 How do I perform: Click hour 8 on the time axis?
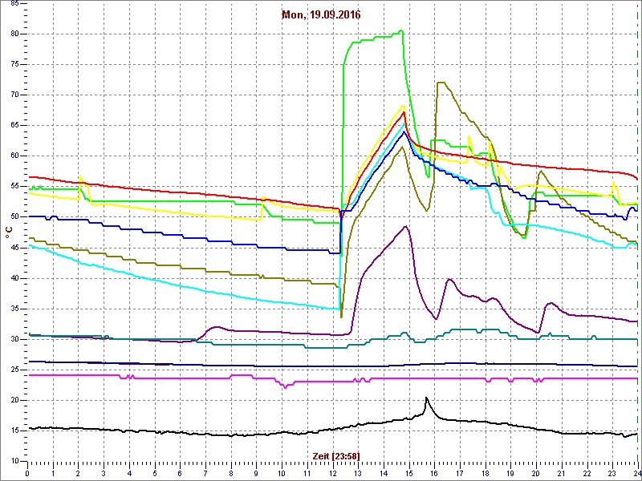[231, 473]
